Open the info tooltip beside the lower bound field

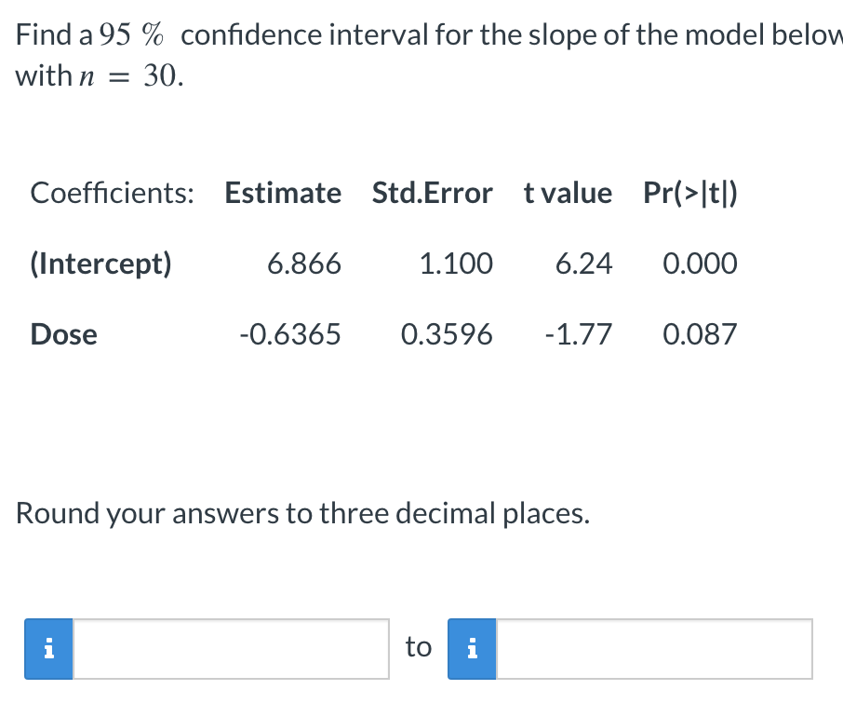click(47, 648)
